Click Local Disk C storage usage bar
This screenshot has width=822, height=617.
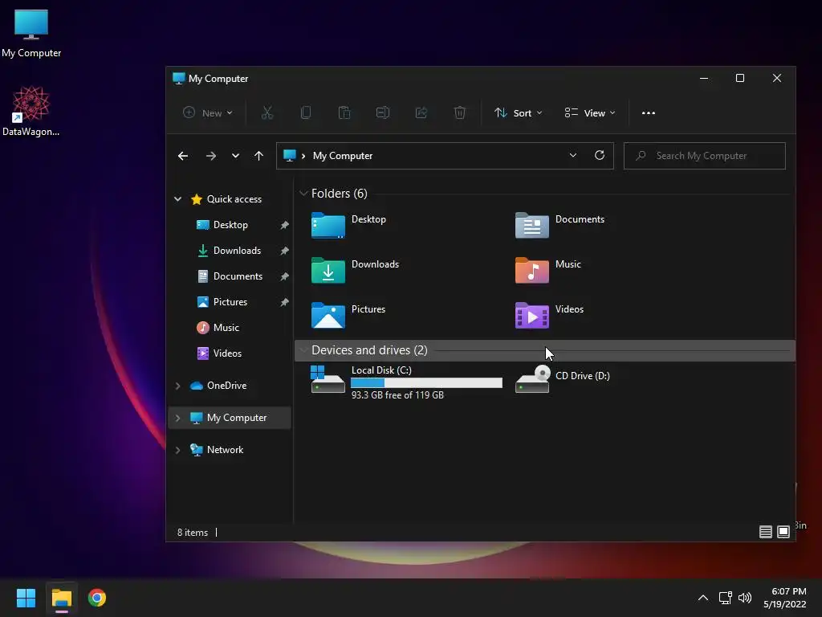[x=426, y=383]
